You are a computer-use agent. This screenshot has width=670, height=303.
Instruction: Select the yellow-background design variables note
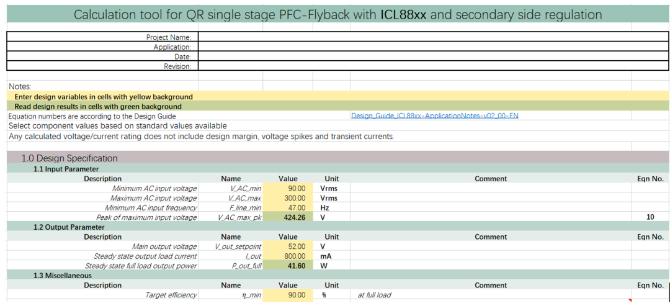tap(104, 97)
